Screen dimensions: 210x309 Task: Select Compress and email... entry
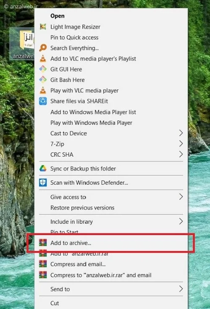click(x=111, y=264)
